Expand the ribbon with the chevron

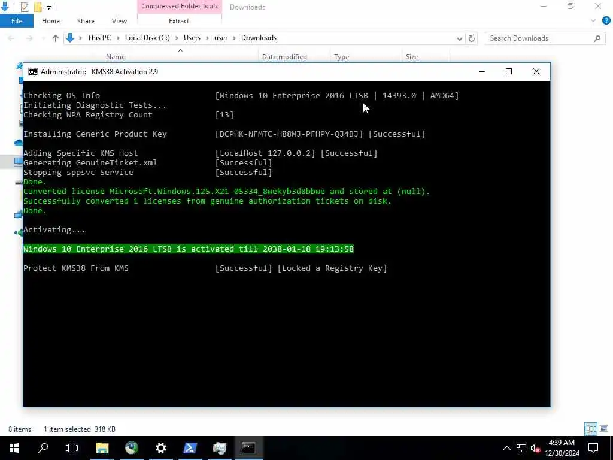click(x=593, y=20)
